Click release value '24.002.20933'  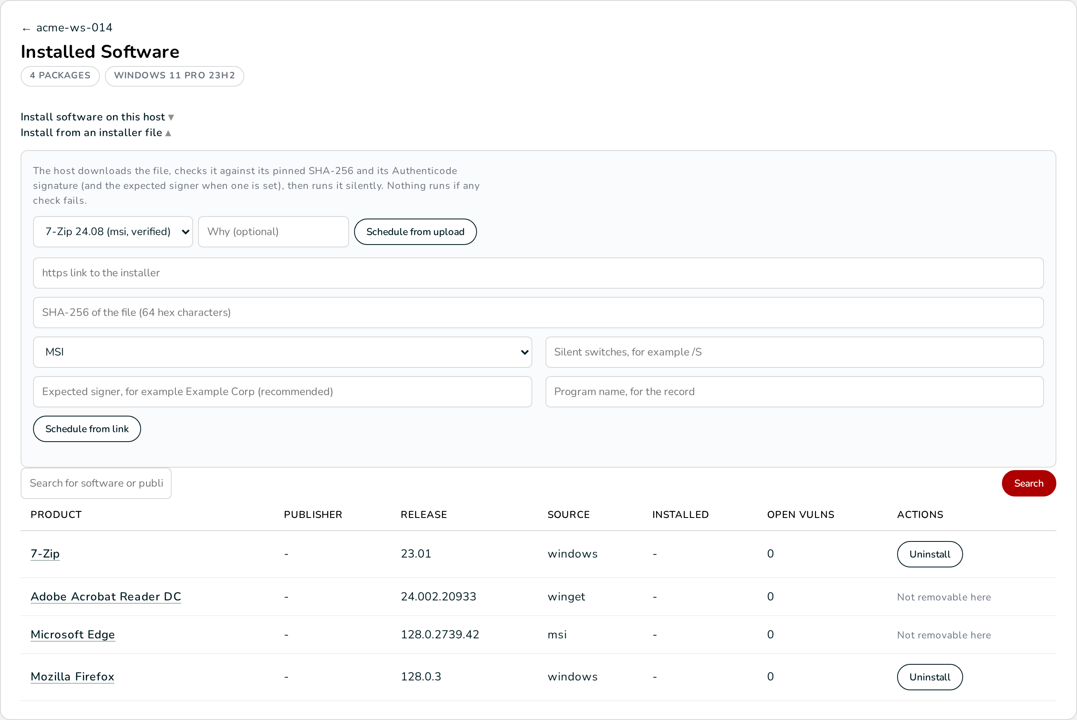(x=438, y=597)
